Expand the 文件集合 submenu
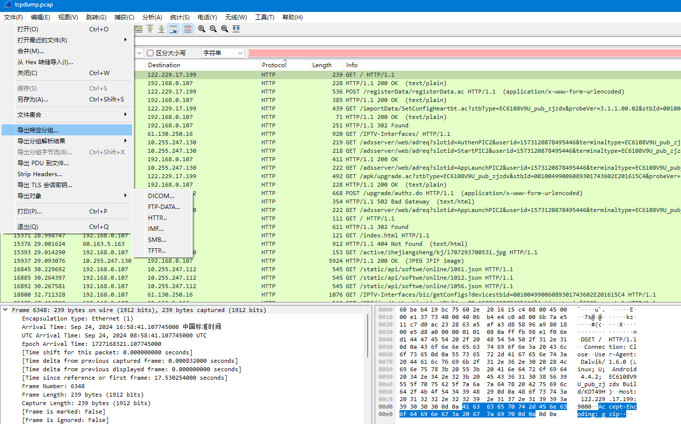The image size is (681, 424). pos(67,114)
